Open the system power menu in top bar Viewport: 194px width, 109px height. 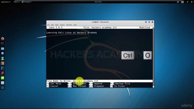[192, 2]
